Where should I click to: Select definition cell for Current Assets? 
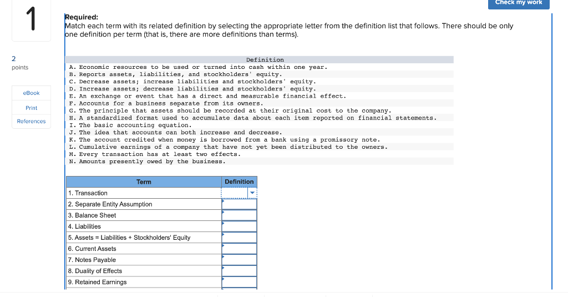tap(240, 249)
